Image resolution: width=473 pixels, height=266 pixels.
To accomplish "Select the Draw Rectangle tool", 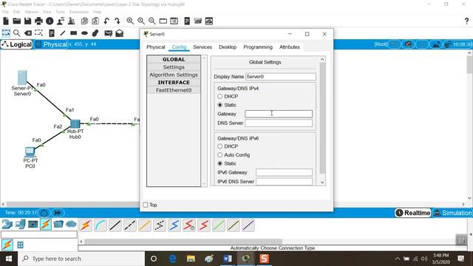I will pyautogui.click(x=74, y=33).
